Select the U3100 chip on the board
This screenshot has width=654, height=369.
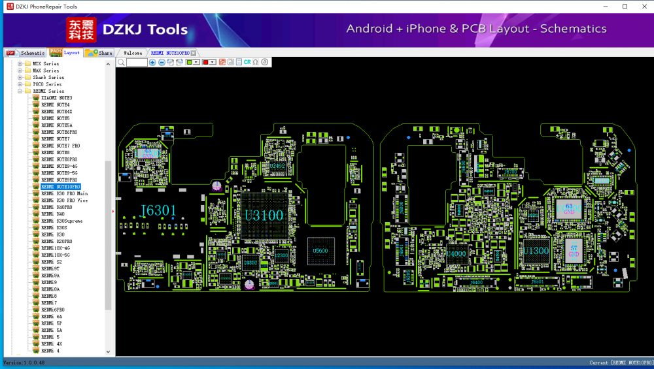(264, 216)
